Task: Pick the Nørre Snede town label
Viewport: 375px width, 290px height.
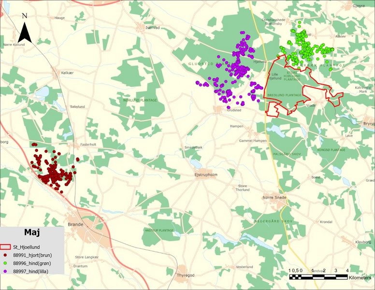Action: (274, 198)
